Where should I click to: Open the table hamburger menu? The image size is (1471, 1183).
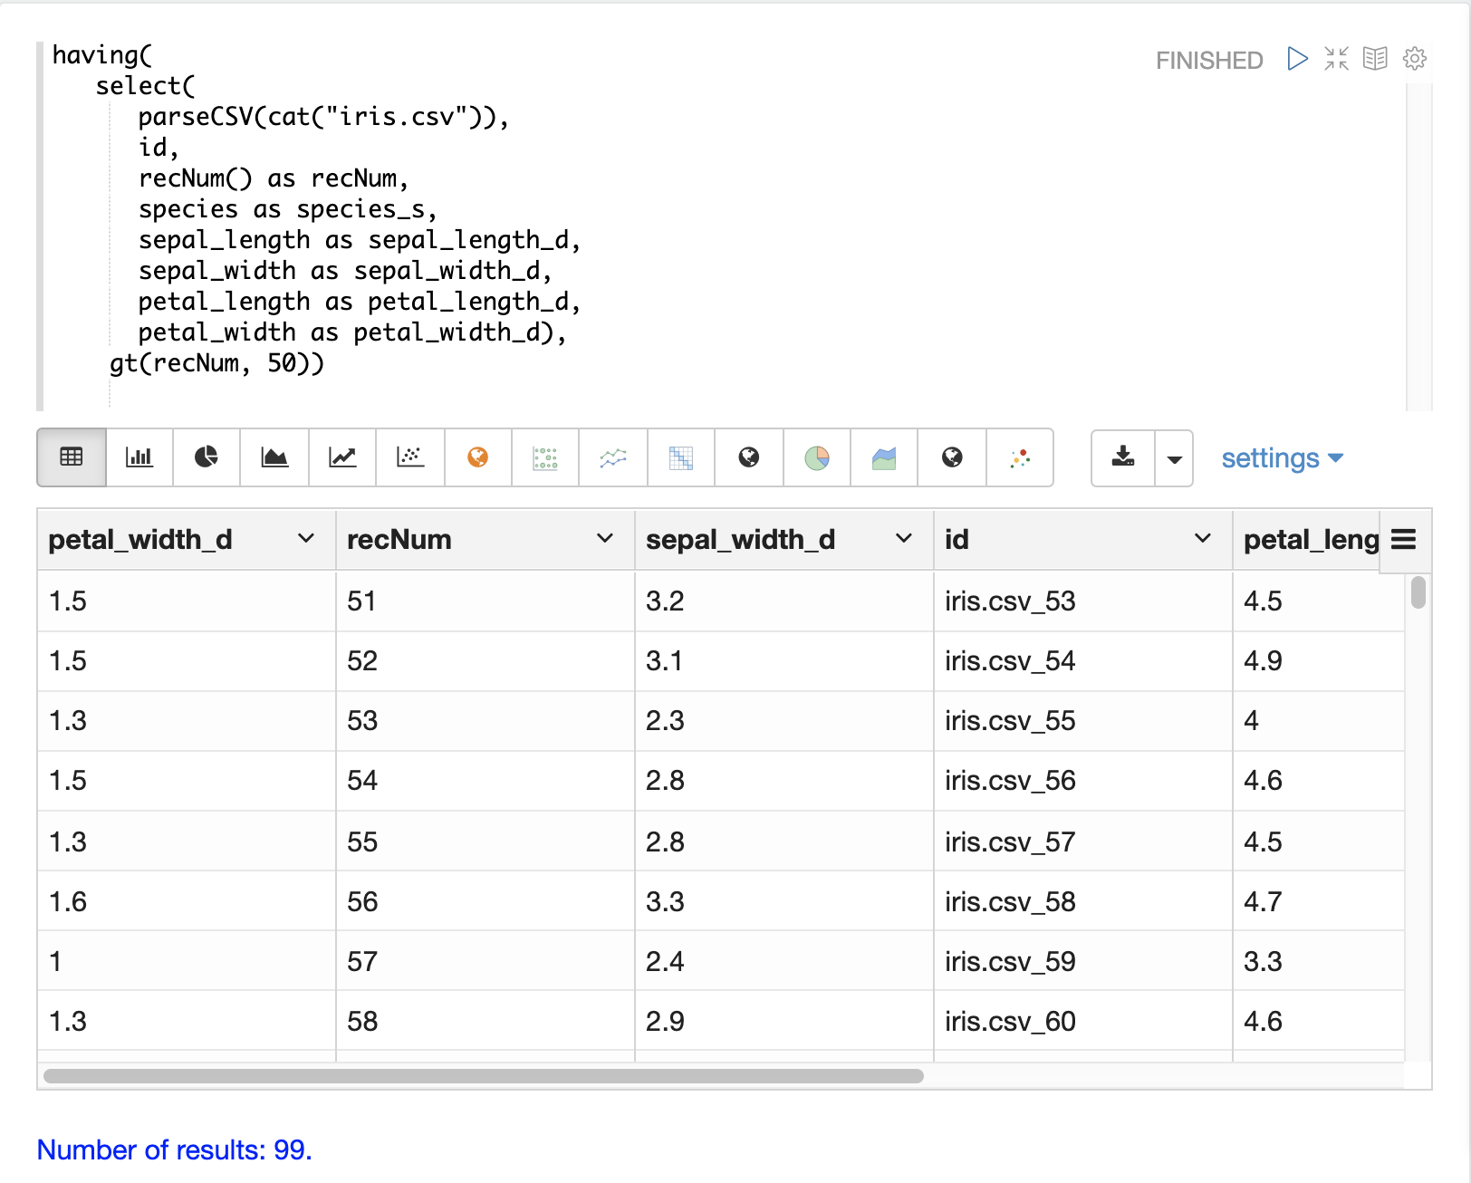click(1403, 540)
